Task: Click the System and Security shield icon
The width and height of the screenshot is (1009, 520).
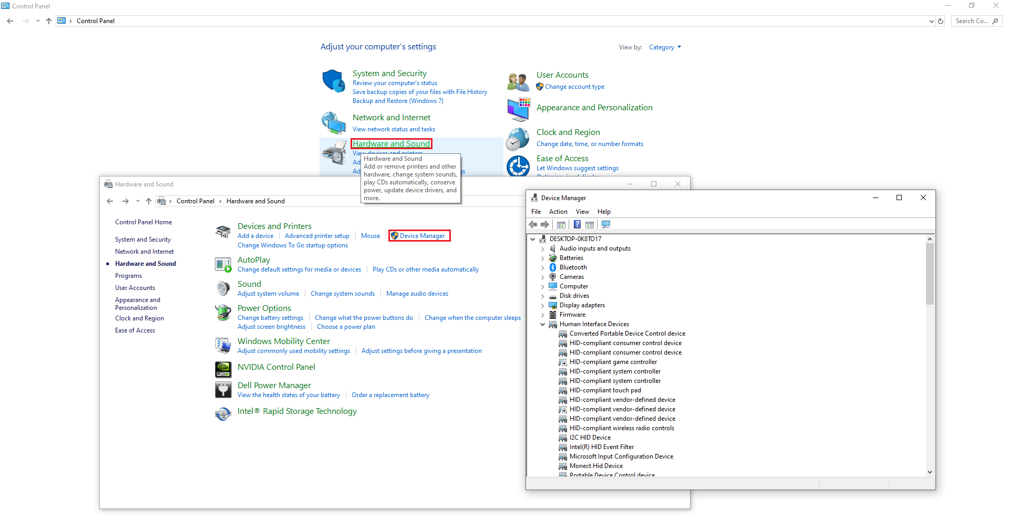Action: click(333, 81)
